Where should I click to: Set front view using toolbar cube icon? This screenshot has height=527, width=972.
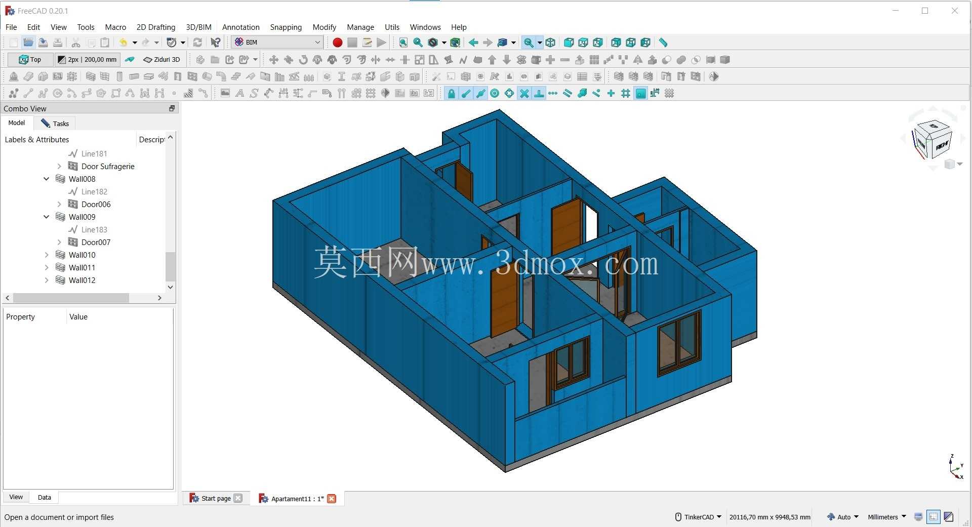[569, 43]
